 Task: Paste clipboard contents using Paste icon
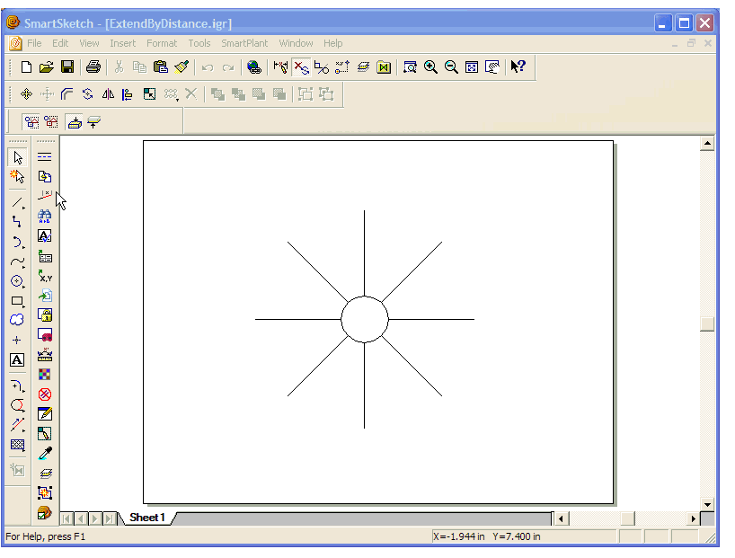[x=160, y=67]
